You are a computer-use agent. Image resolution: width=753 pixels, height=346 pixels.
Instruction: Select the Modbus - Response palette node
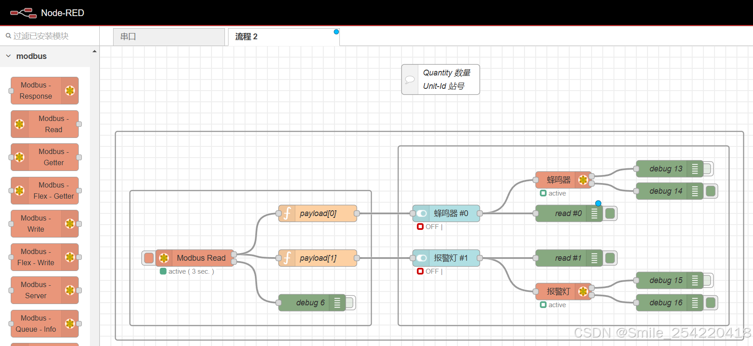tap(45, 91)
